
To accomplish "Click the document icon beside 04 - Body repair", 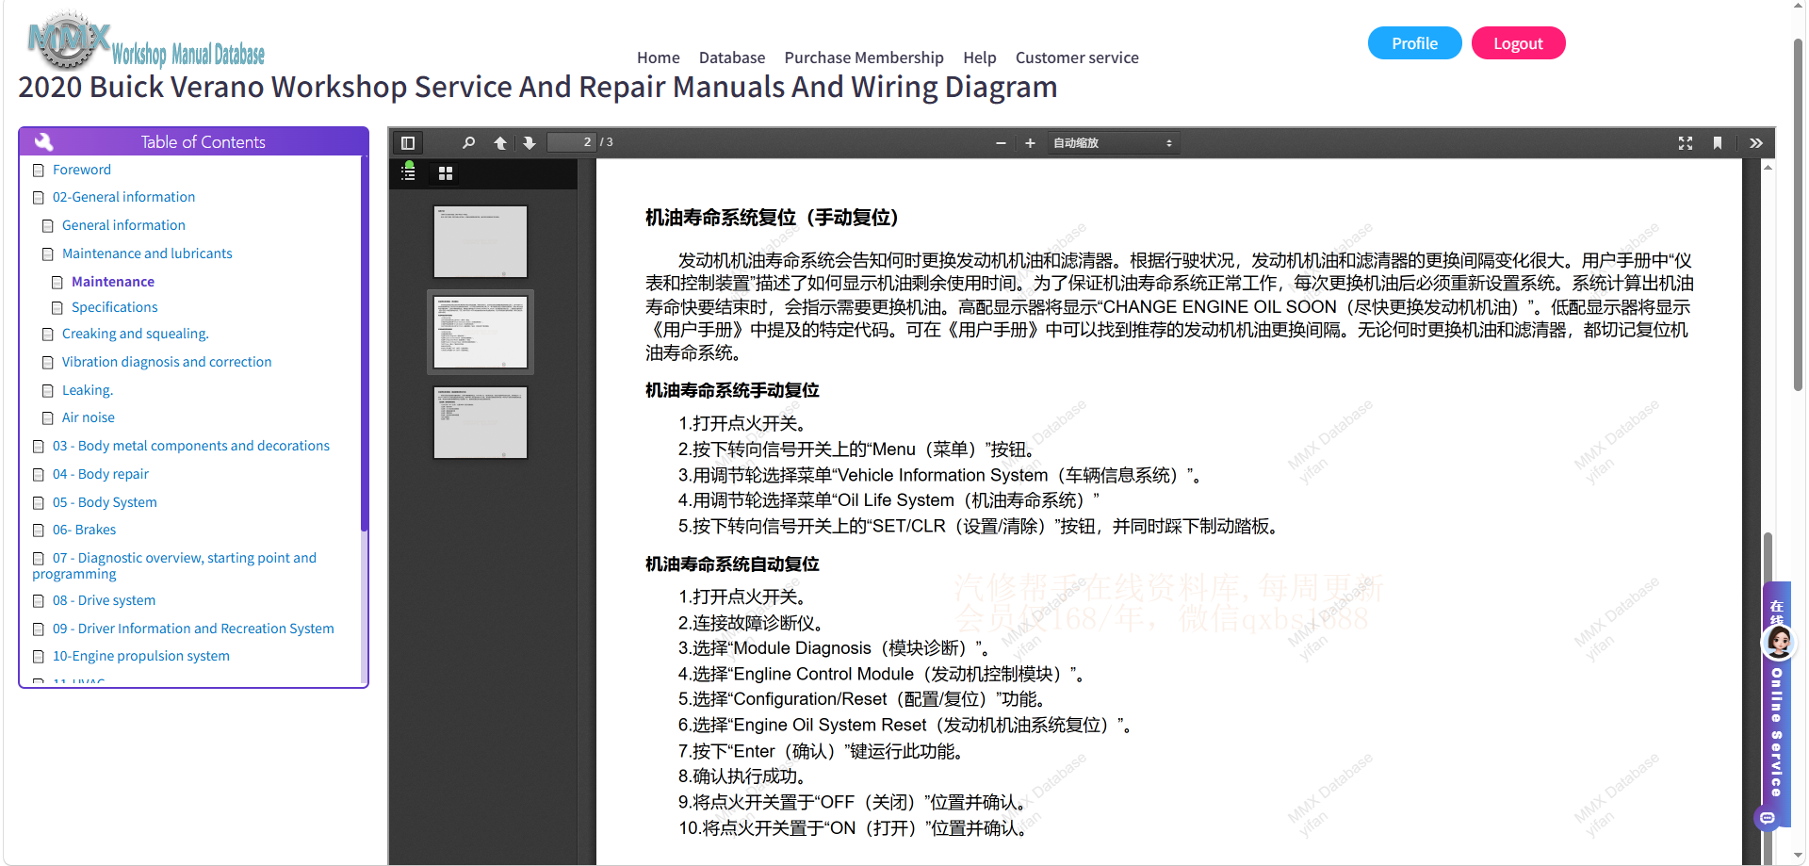I will coord(39,475).
